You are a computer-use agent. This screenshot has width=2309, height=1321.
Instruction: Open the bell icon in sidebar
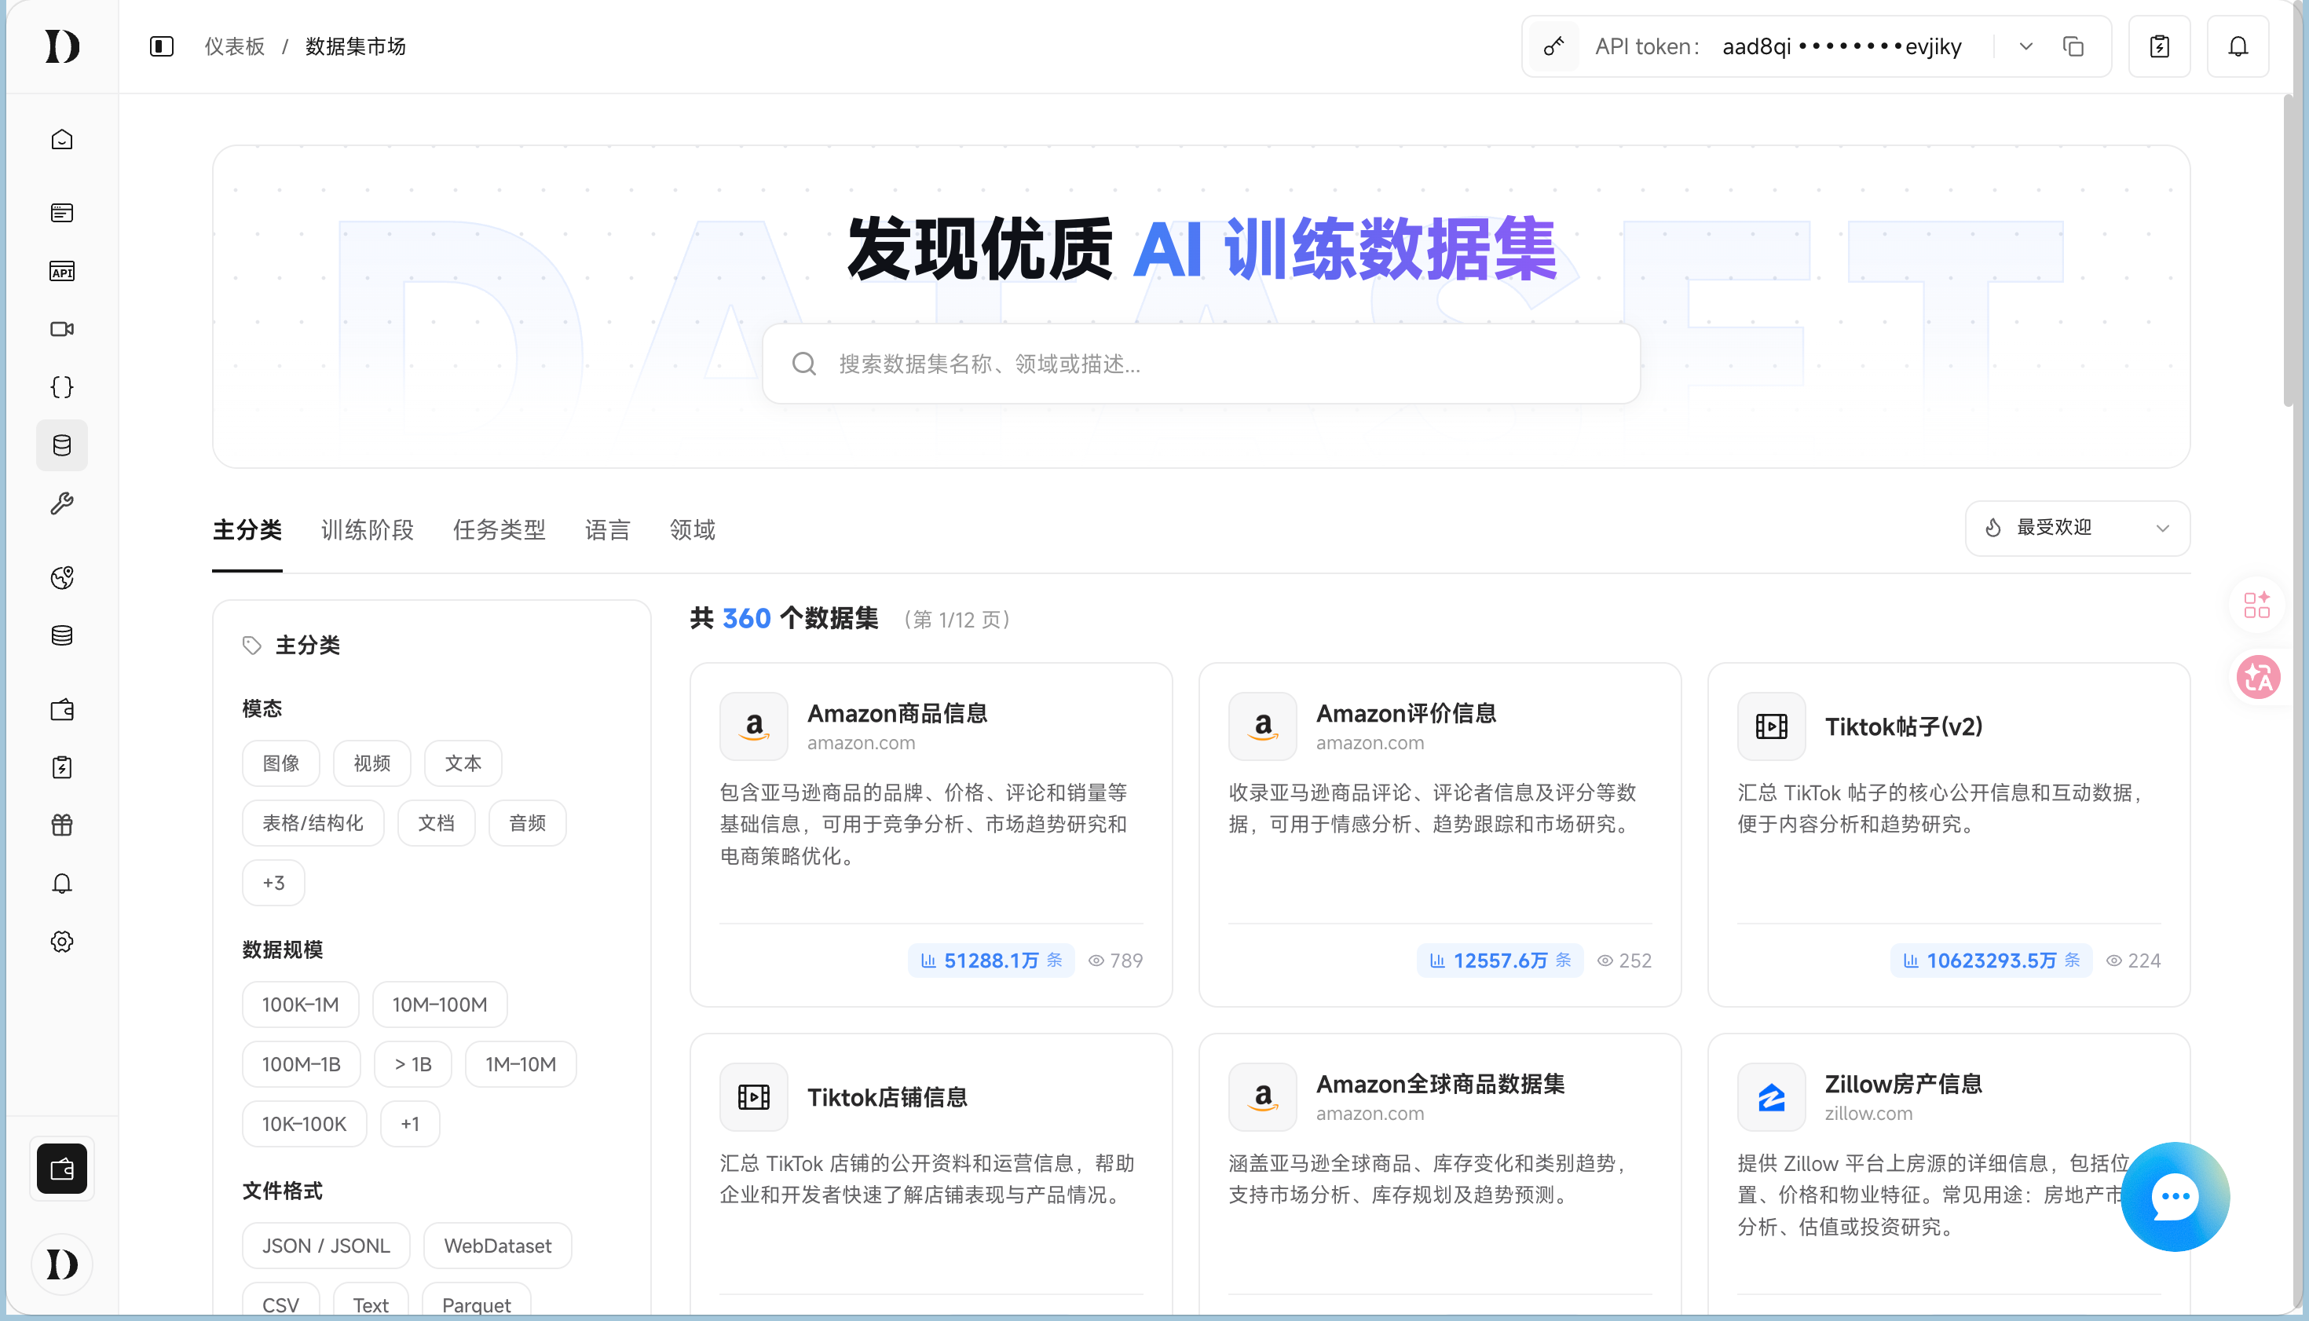point(62,884)
